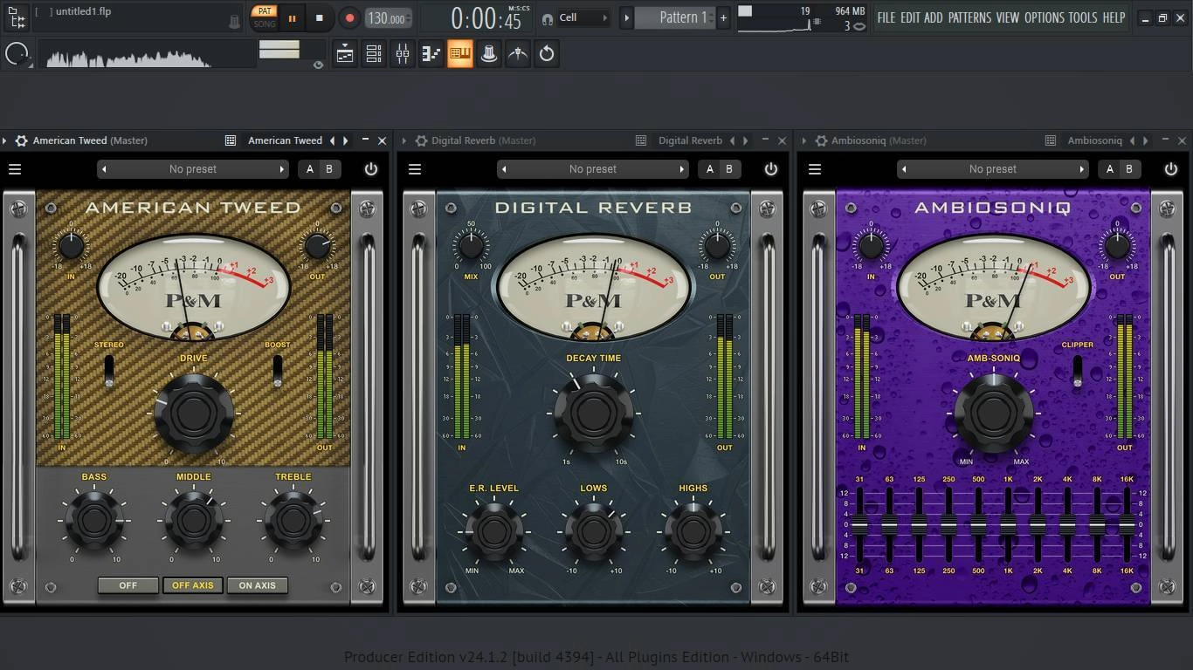Toggle Ambiosoniq power button

(x=1171, y=169)
